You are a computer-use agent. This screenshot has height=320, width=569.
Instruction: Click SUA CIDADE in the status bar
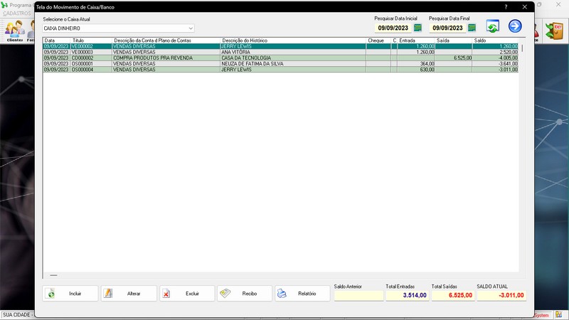click(16, 314)
